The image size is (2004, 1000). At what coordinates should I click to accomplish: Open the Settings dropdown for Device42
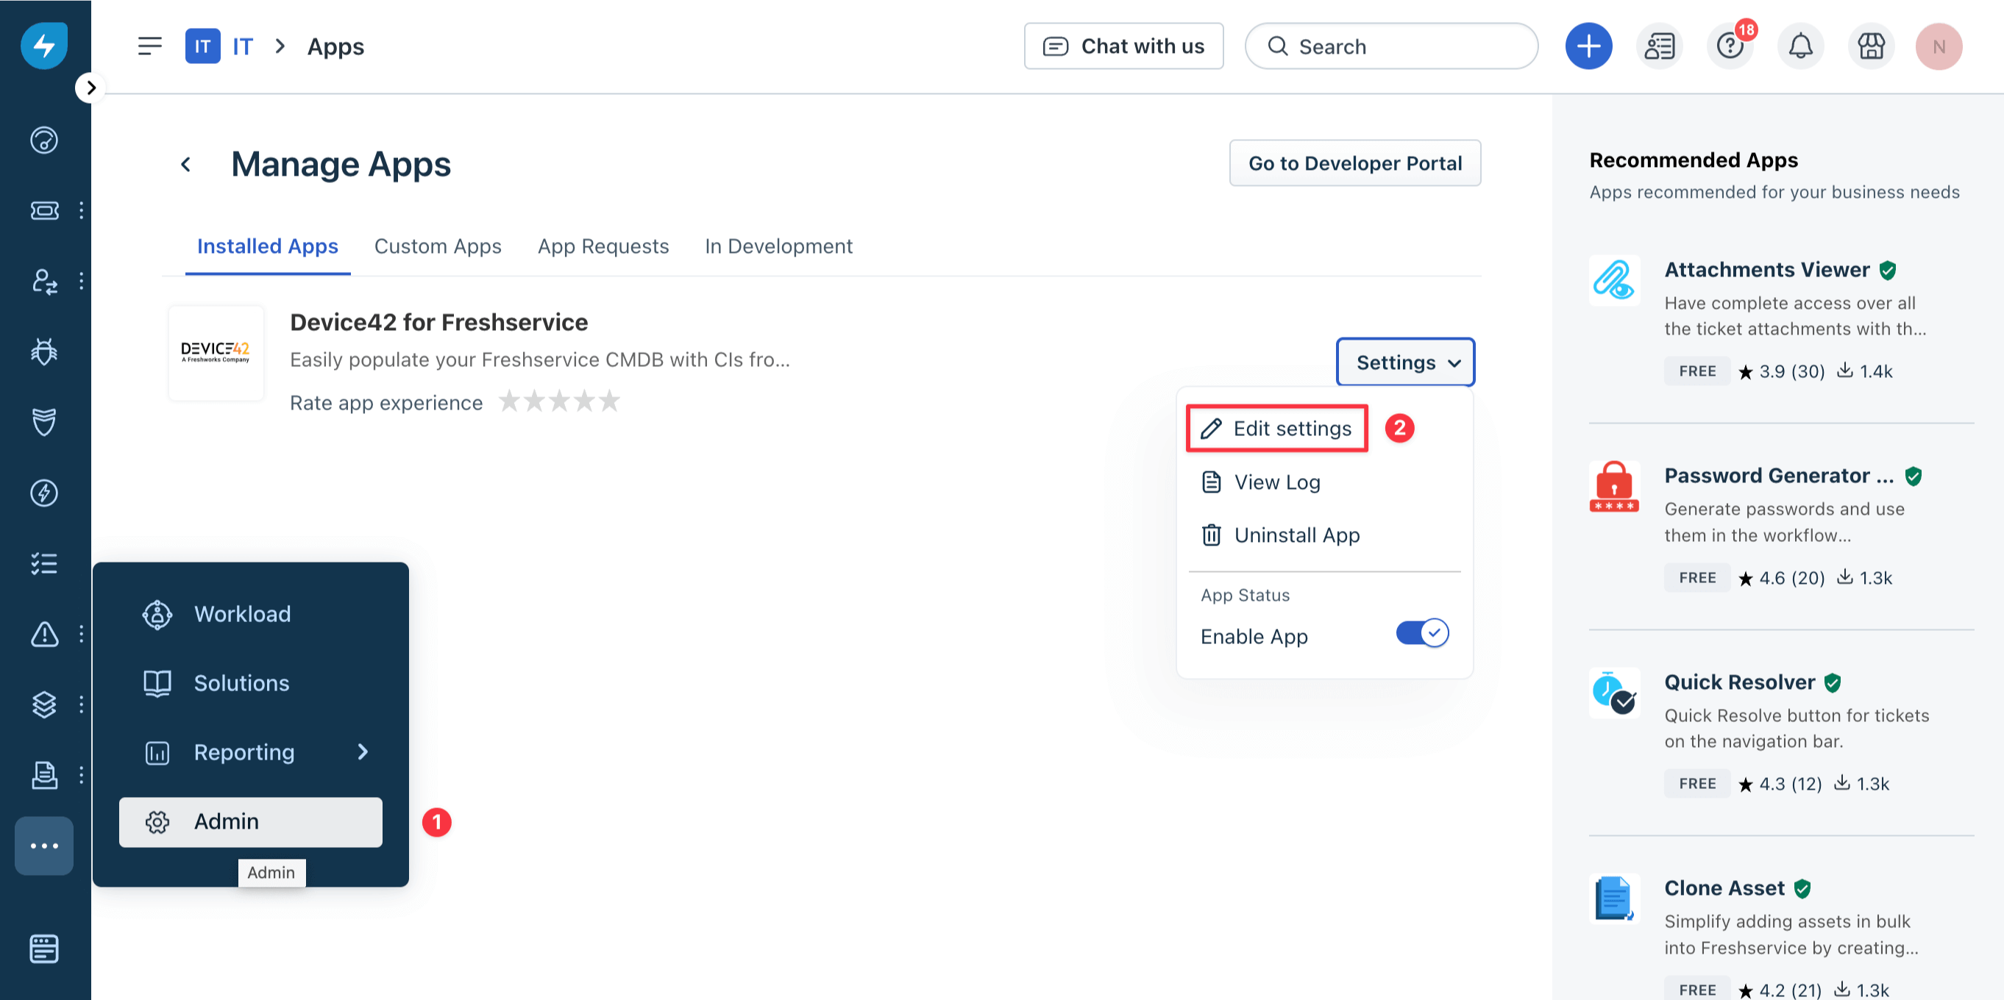click(x=1405, y=362)
